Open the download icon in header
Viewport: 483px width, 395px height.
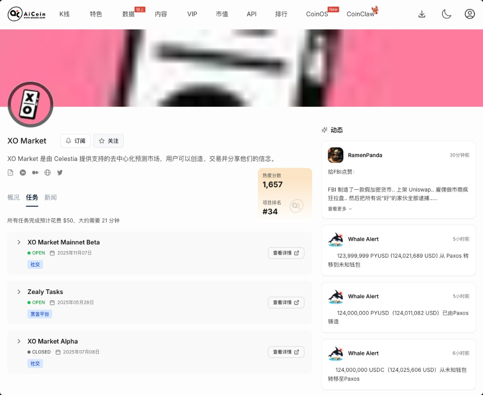point(422,14)
